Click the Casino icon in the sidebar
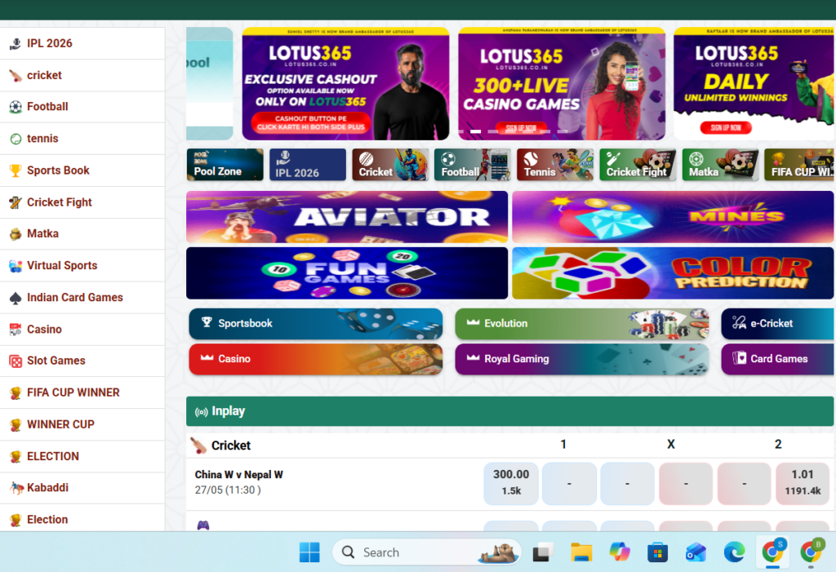836x572 pixels. coord(16,330)
